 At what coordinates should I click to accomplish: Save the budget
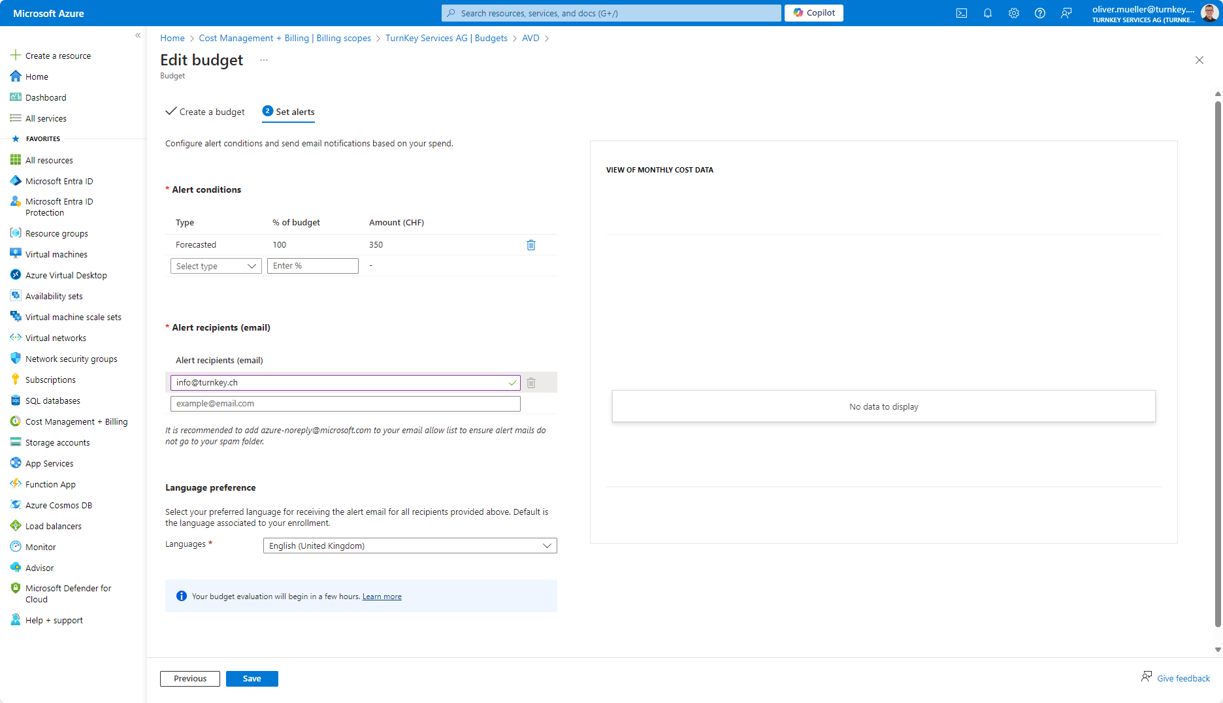pos(252,679)
